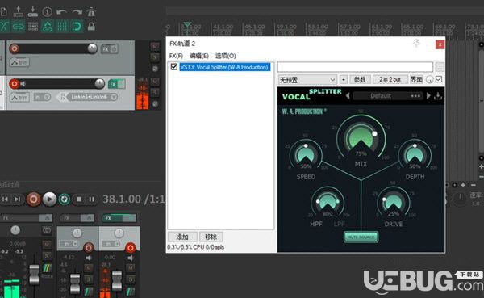Arm record on track 2 panel
This screenshot has width=484, height=298.
tap(15, 84)
